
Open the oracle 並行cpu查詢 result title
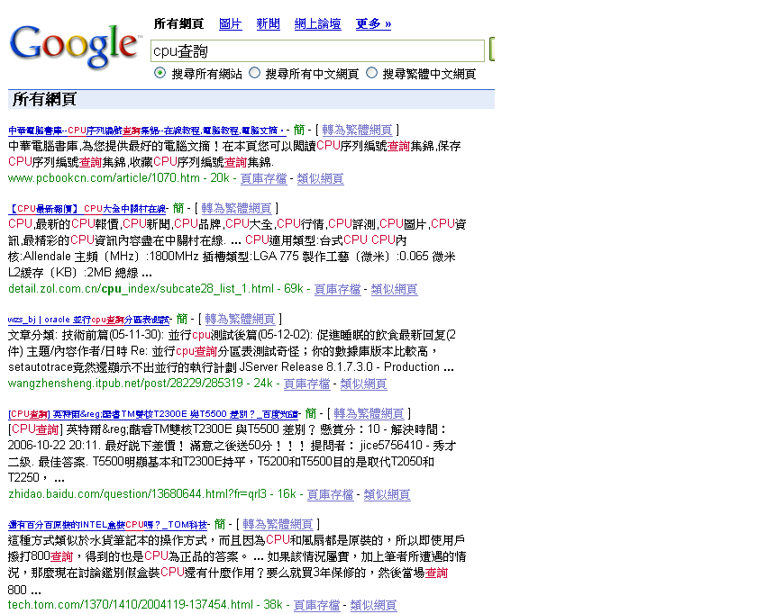click(x=89, y=320)
